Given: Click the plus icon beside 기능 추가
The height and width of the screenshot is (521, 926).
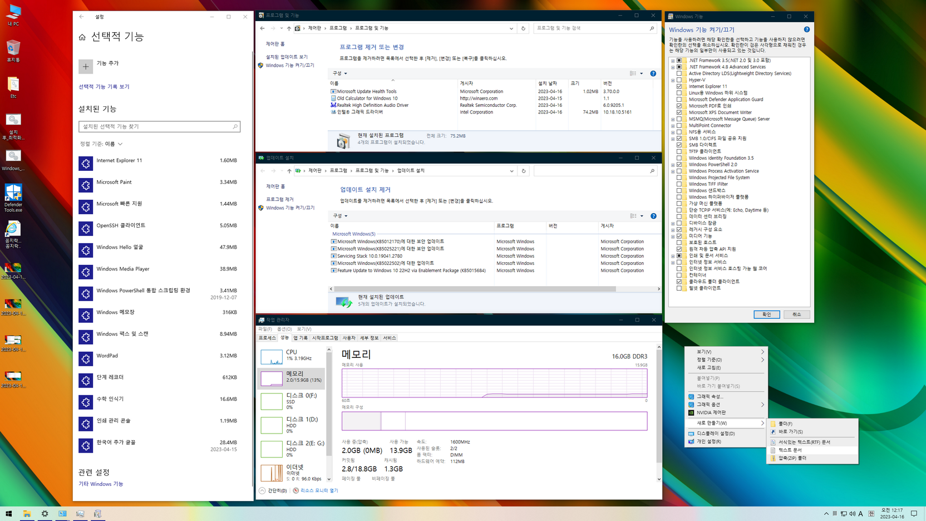Looking at the screenshot, I should tap(86, 67).
